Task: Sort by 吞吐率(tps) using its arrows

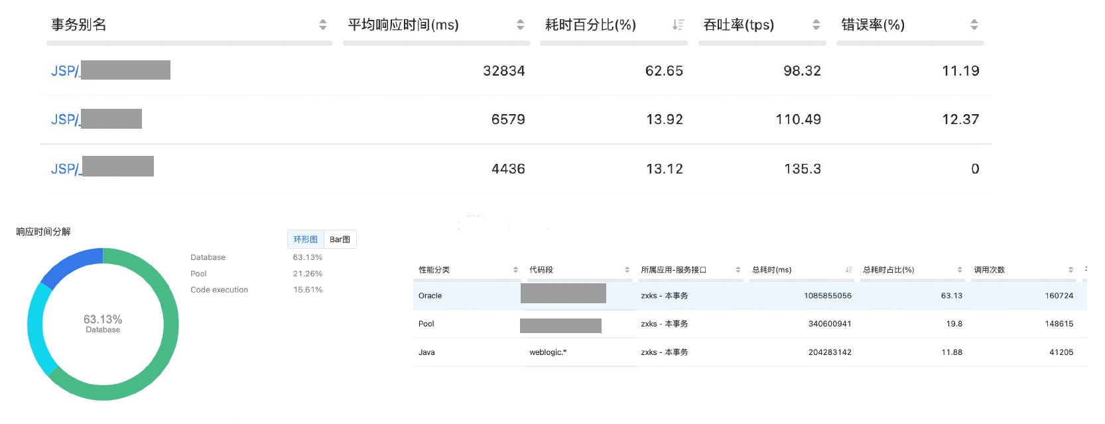Action: (x=816, y=25)
